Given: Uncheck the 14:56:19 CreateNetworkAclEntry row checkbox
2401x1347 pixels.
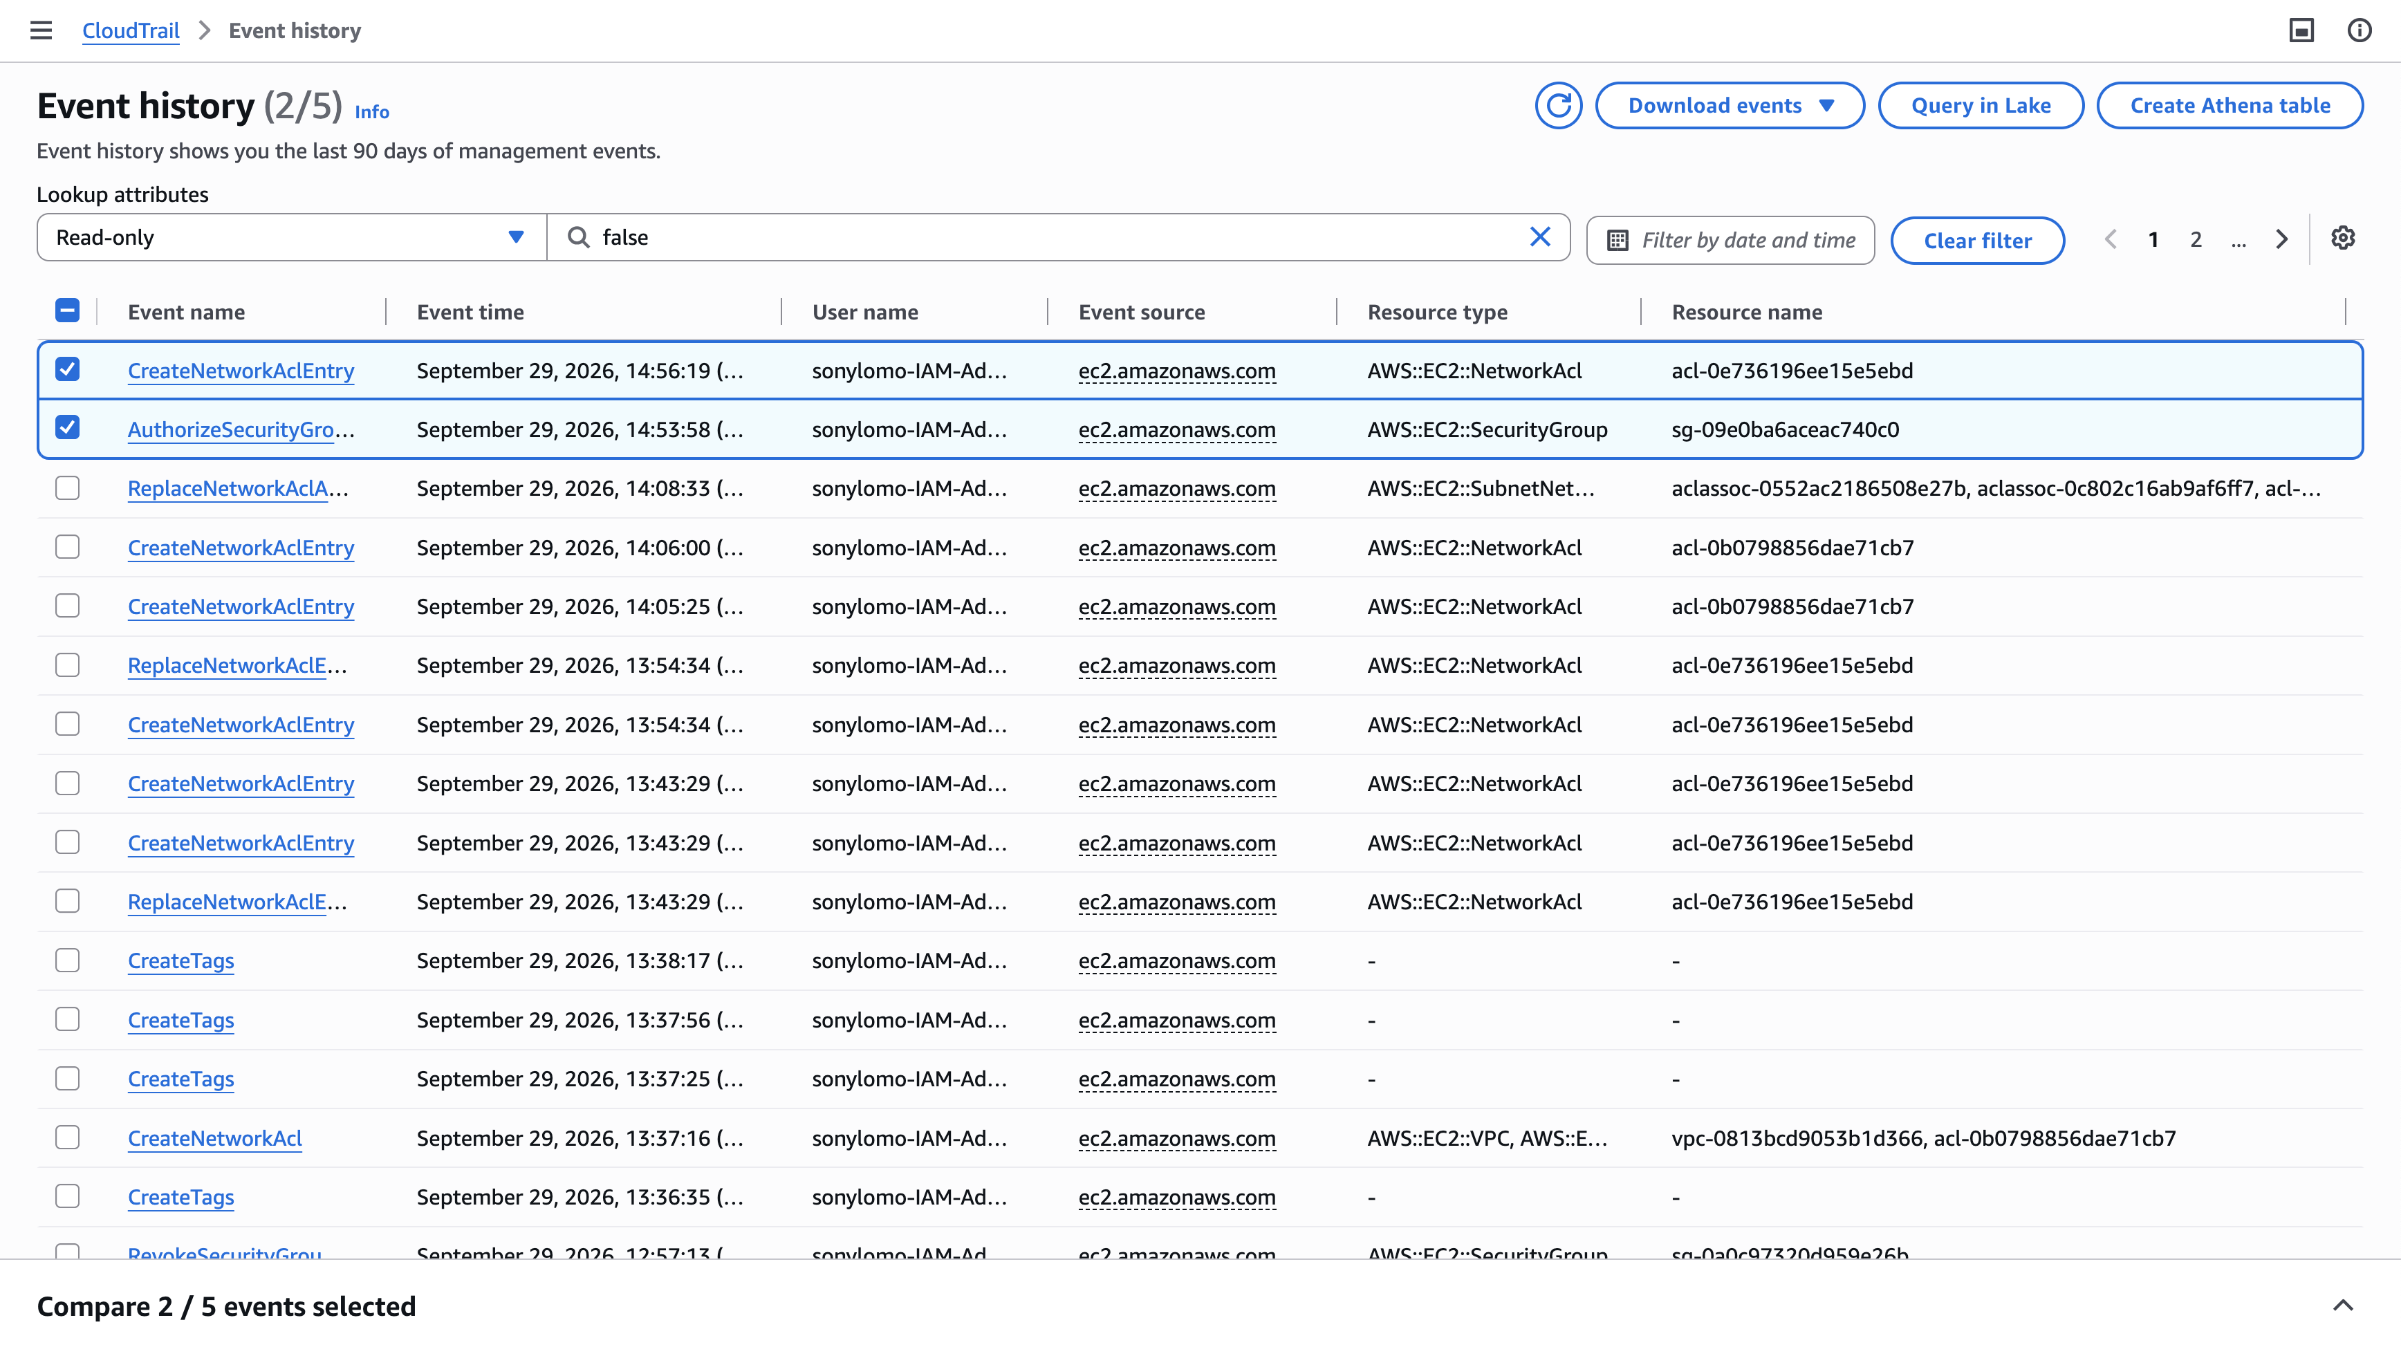Looking at the screenshot, I should [67, 369].
